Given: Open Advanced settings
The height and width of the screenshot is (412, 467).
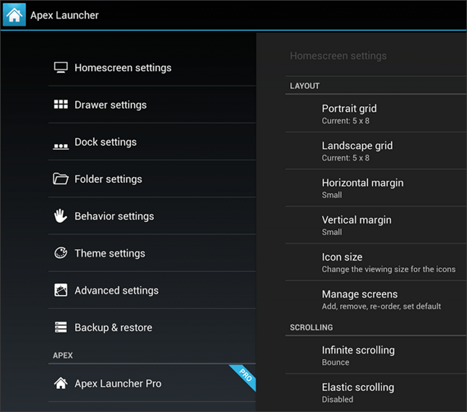Looking at the screenshot, I should click(x=152, y=291).
